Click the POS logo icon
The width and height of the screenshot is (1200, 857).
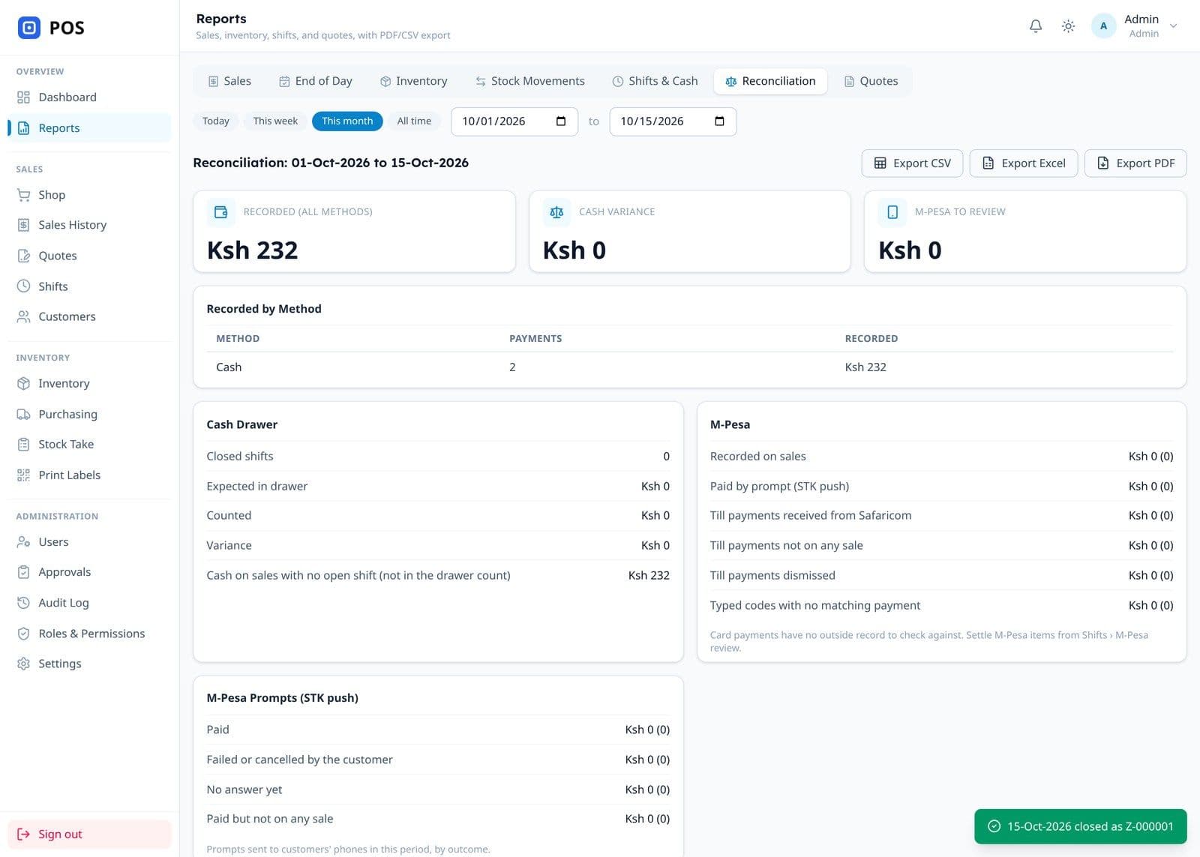point(29,28)
